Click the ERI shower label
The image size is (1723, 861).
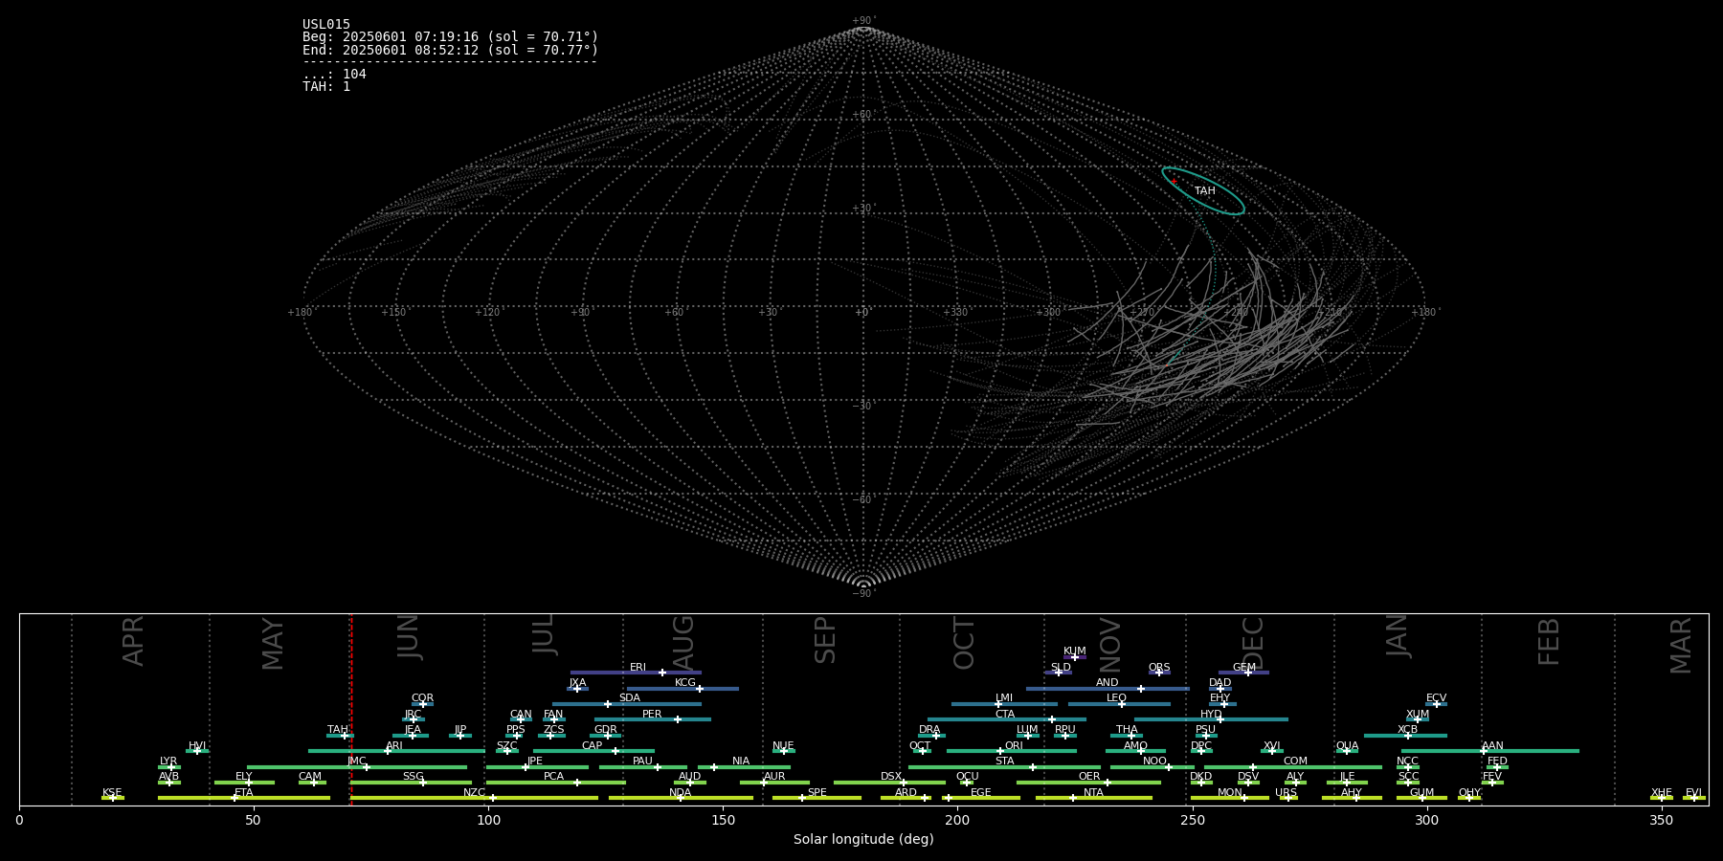coord(638,668)
